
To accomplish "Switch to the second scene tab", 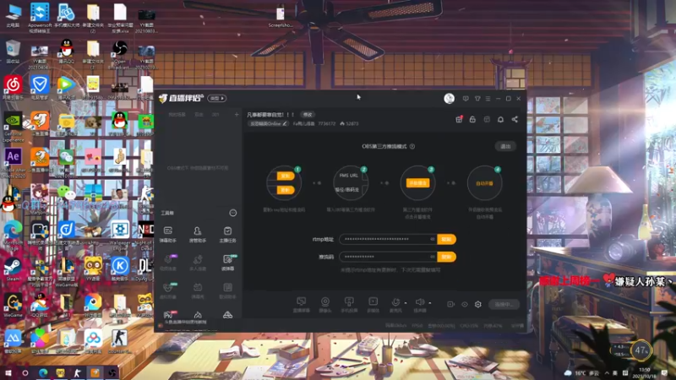I will click(x=199, y=115).
